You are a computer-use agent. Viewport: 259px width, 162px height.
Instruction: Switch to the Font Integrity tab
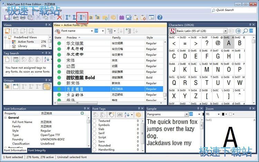37,150
